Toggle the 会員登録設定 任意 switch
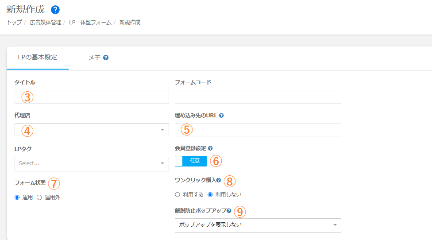 pyautogui.click(x=191, y=161)
